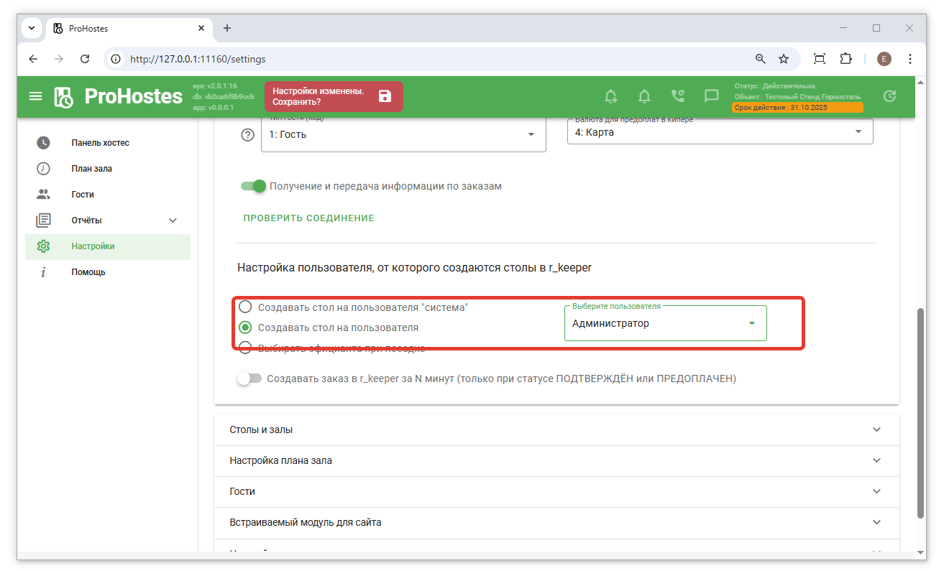Open 'Панель хостес' in sidebar
Screen dimensions: 944x571
pos(100,143)
